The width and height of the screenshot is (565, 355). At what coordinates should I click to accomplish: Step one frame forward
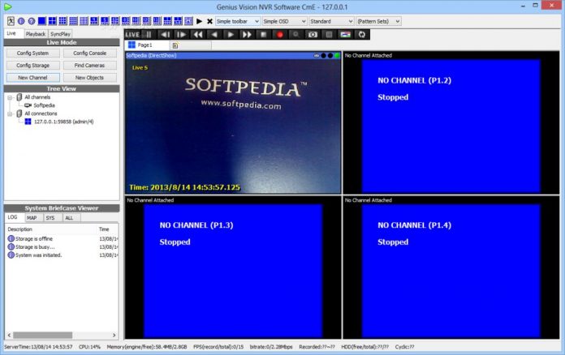click(x=181, y=35)
